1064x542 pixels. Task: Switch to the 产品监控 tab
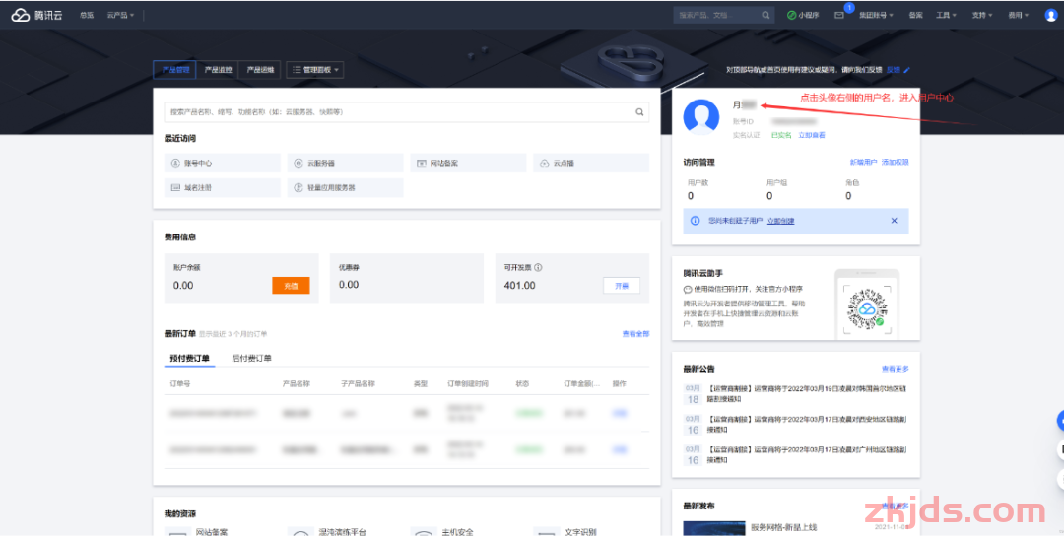(x=218, y=69)
